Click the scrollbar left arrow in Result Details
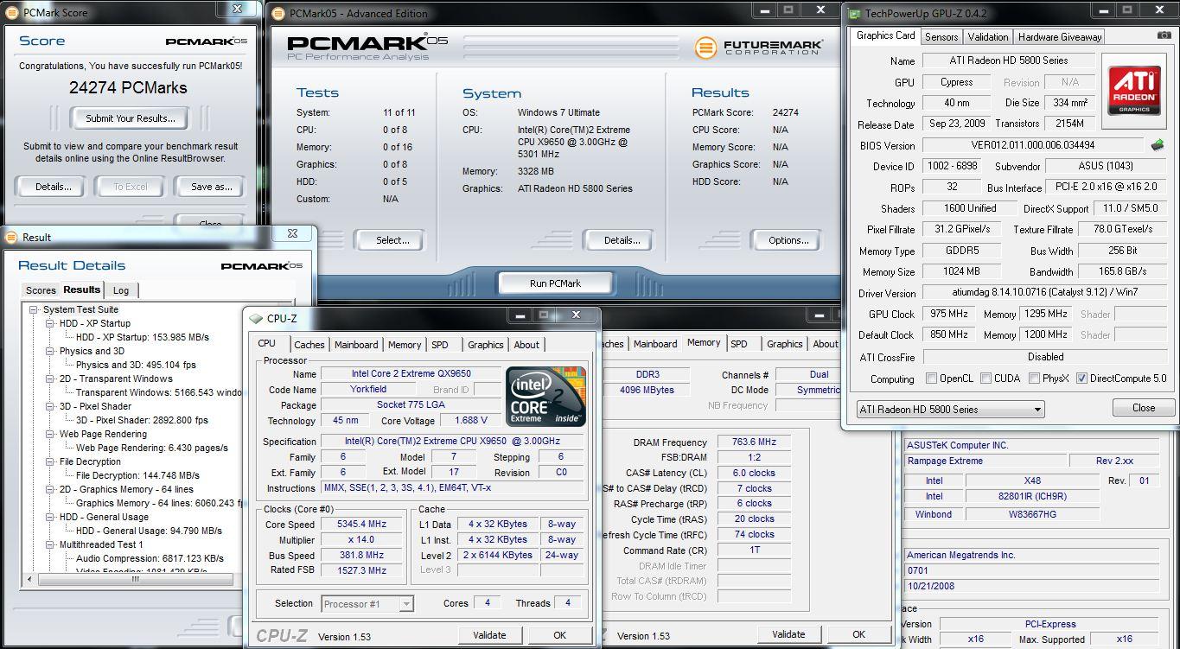 click(x=29, y=579)
